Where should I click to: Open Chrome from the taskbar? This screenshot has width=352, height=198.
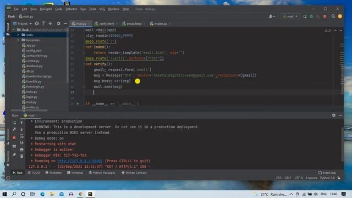[81, 194]
